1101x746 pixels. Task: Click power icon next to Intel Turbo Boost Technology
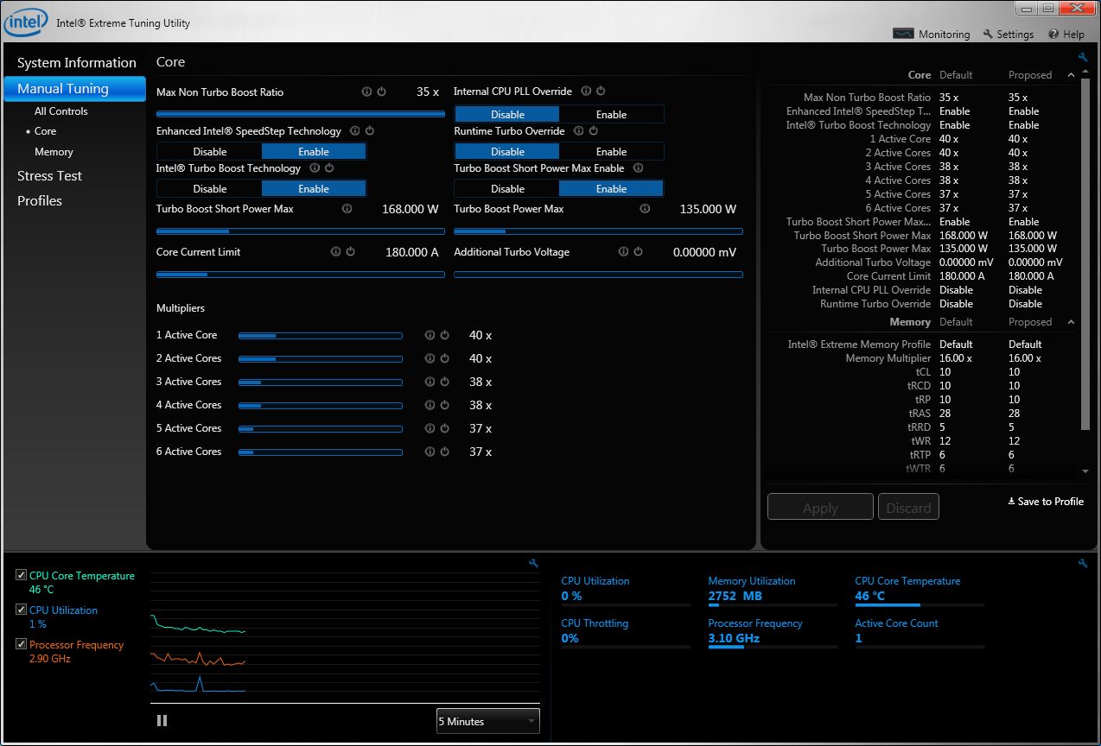(329, 168)
